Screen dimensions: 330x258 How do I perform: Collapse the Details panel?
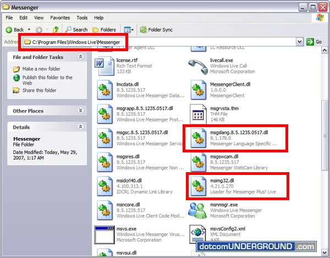point(80,127)
